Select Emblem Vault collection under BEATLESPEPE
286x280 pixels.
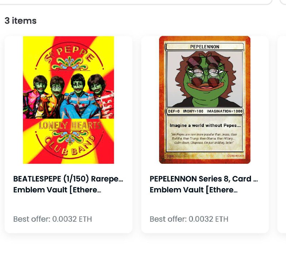coord(57,190)
